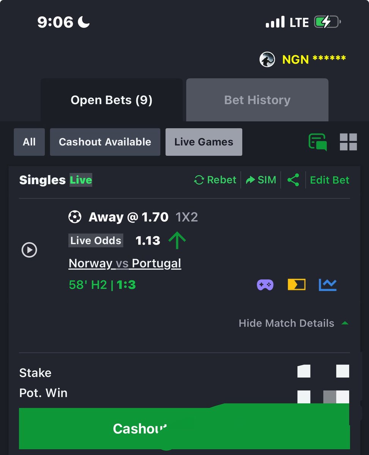Select the Live Games filter

tap(203, 142)
